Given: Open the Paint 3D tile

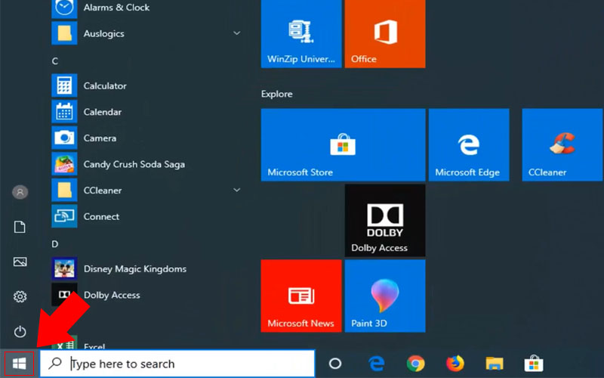Looking at the screenshot, I should click(x=385, y=296).
